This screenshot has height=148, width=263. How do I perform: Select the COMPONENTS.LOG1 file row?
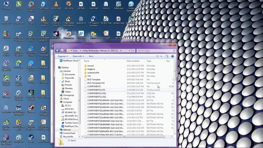[x=128, y=93]
